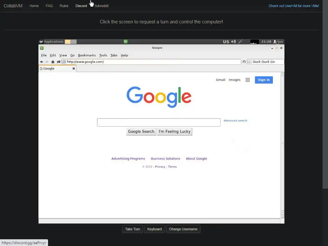Open the Google apps grid

[x=248, y=80]
